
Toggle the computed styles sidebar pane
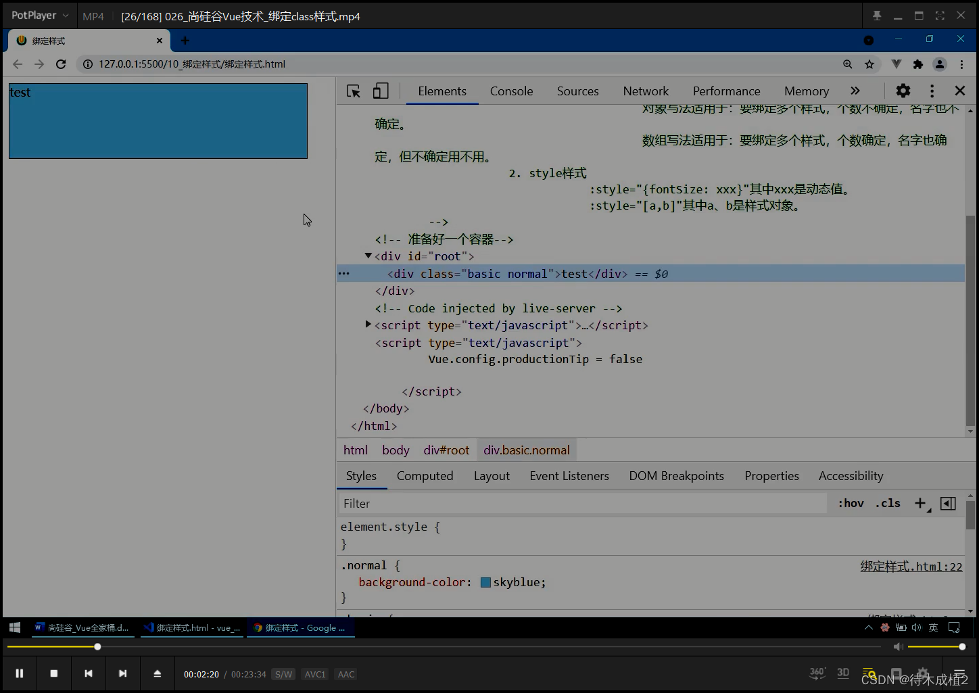[x=949, y=503]
